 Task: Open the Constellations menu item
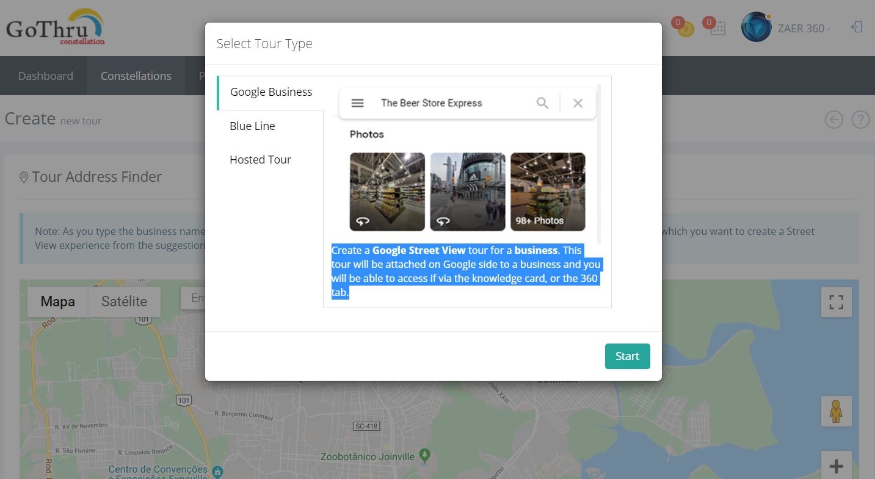coord(136,76)
